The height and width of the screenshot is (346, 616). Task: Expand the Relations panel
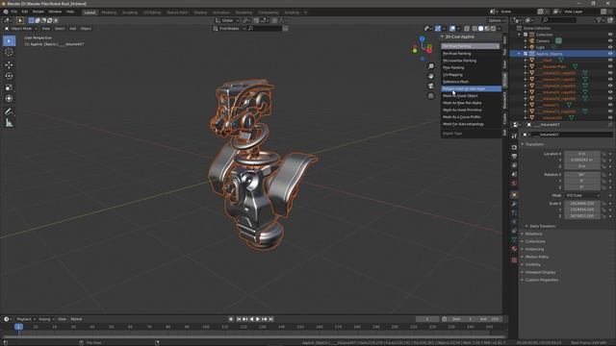[533, 234]
